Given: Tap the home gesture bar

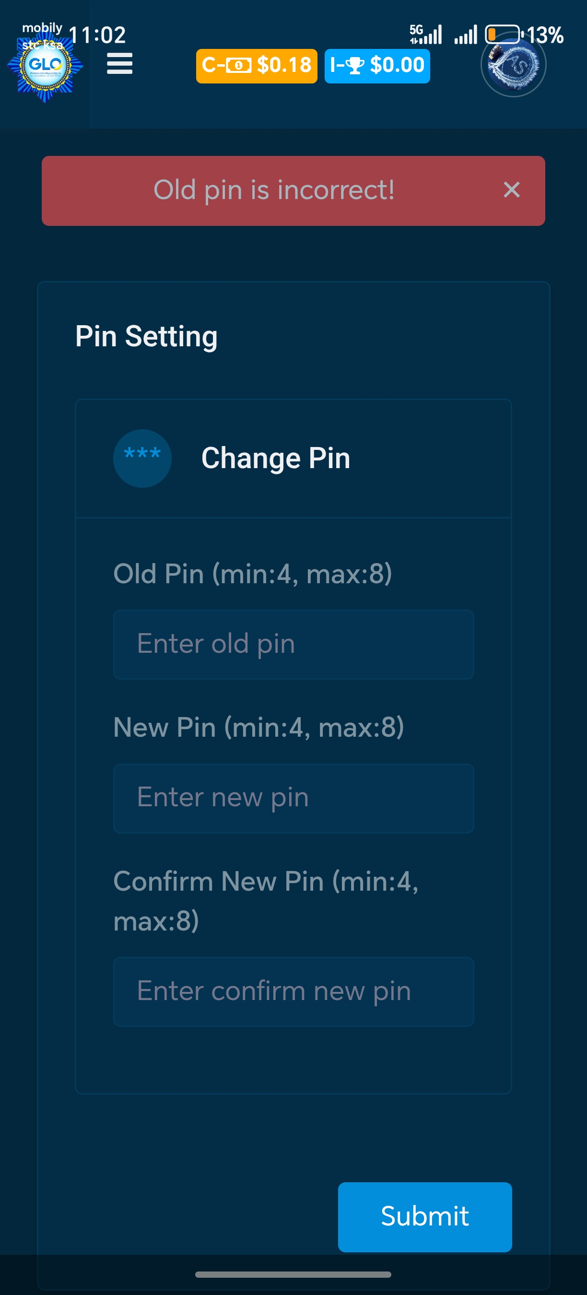Looking at the screenshot, I should (x=293, y=1274).
